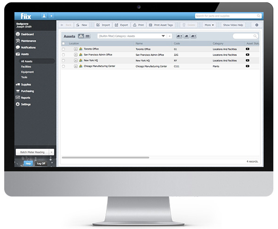Check the Toronto Office row checkbox
Image resolution: width=278 pixels, height=229 pixels.
click(x=63, y=49)
